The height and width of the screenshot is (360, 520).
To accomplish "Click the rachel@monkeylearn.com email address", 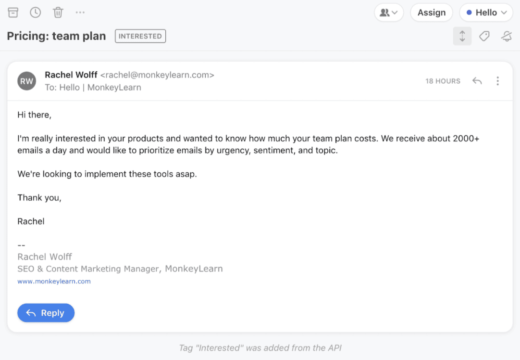I will [157, 75].
